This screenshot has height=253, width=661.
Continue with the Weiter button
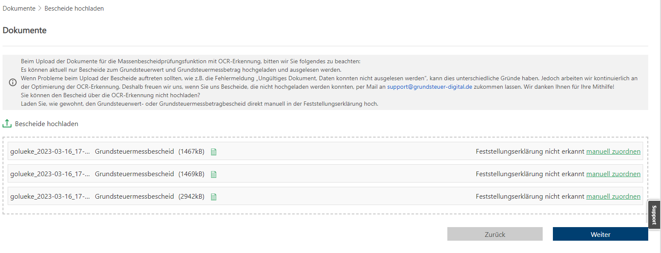point(601,234)
